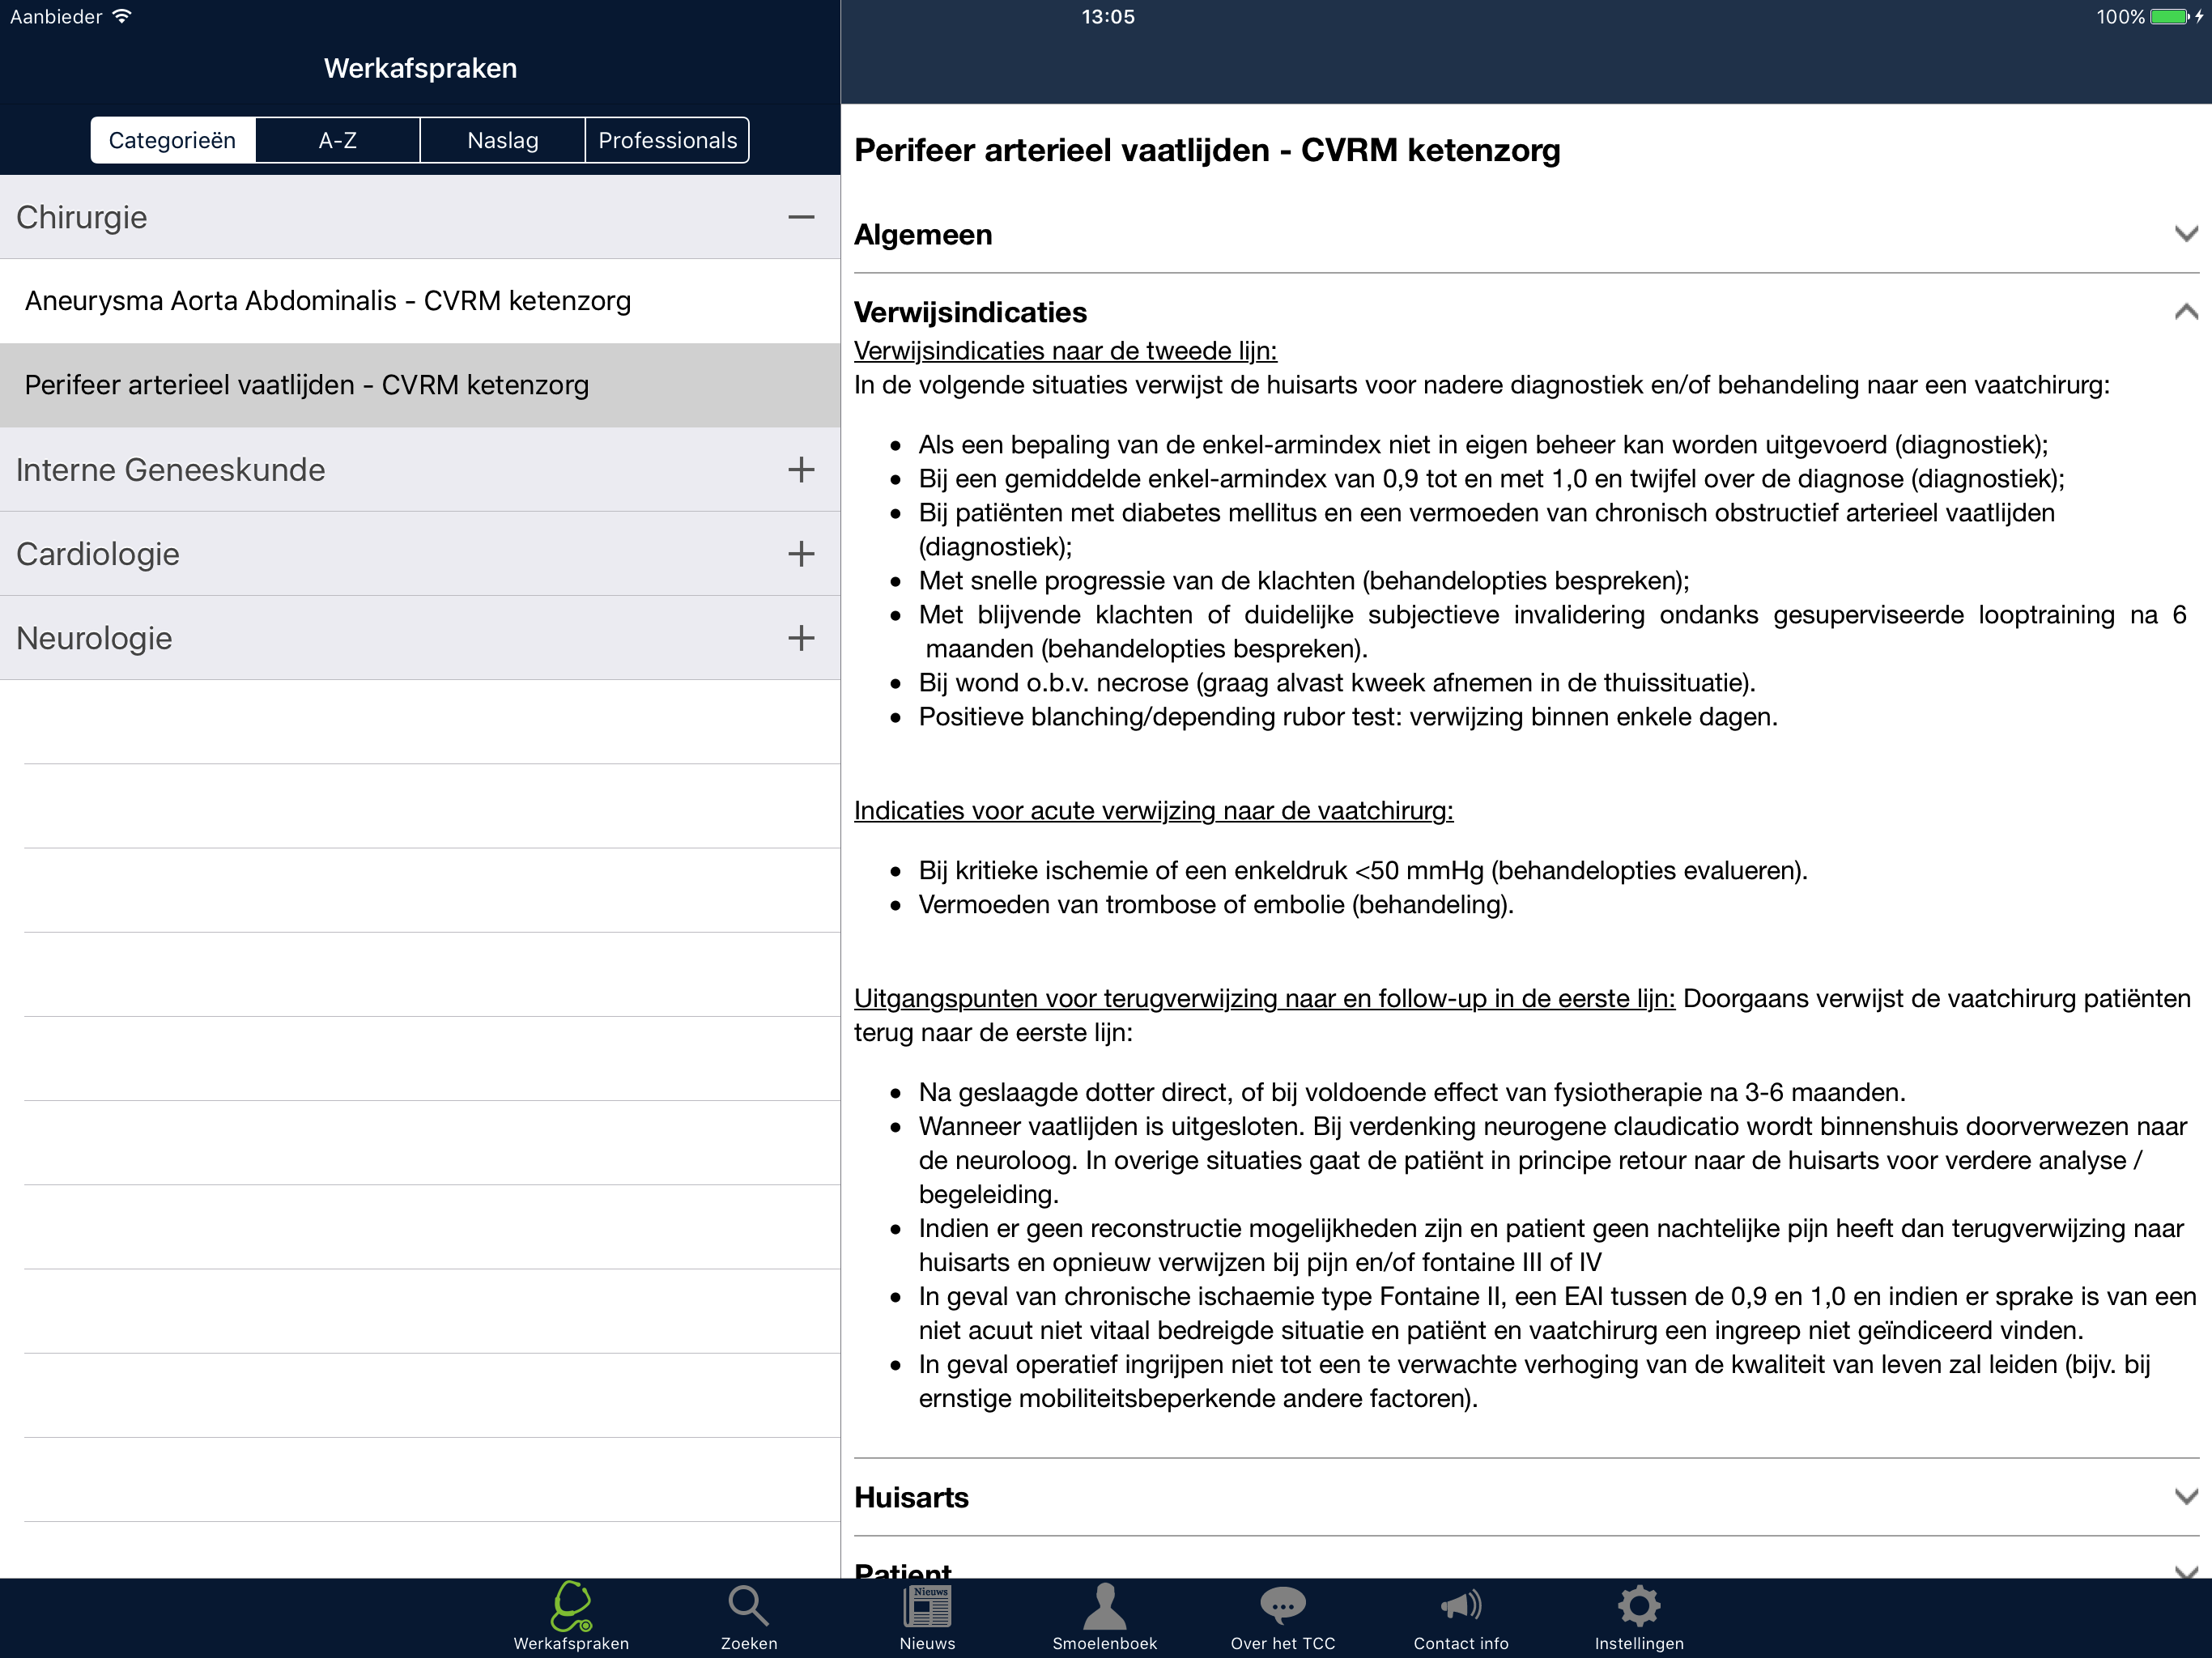The width and height of the screenshot is (2212, 1658).
Task: Tap the battery indicator in status bar
Action: (2168, 17)
